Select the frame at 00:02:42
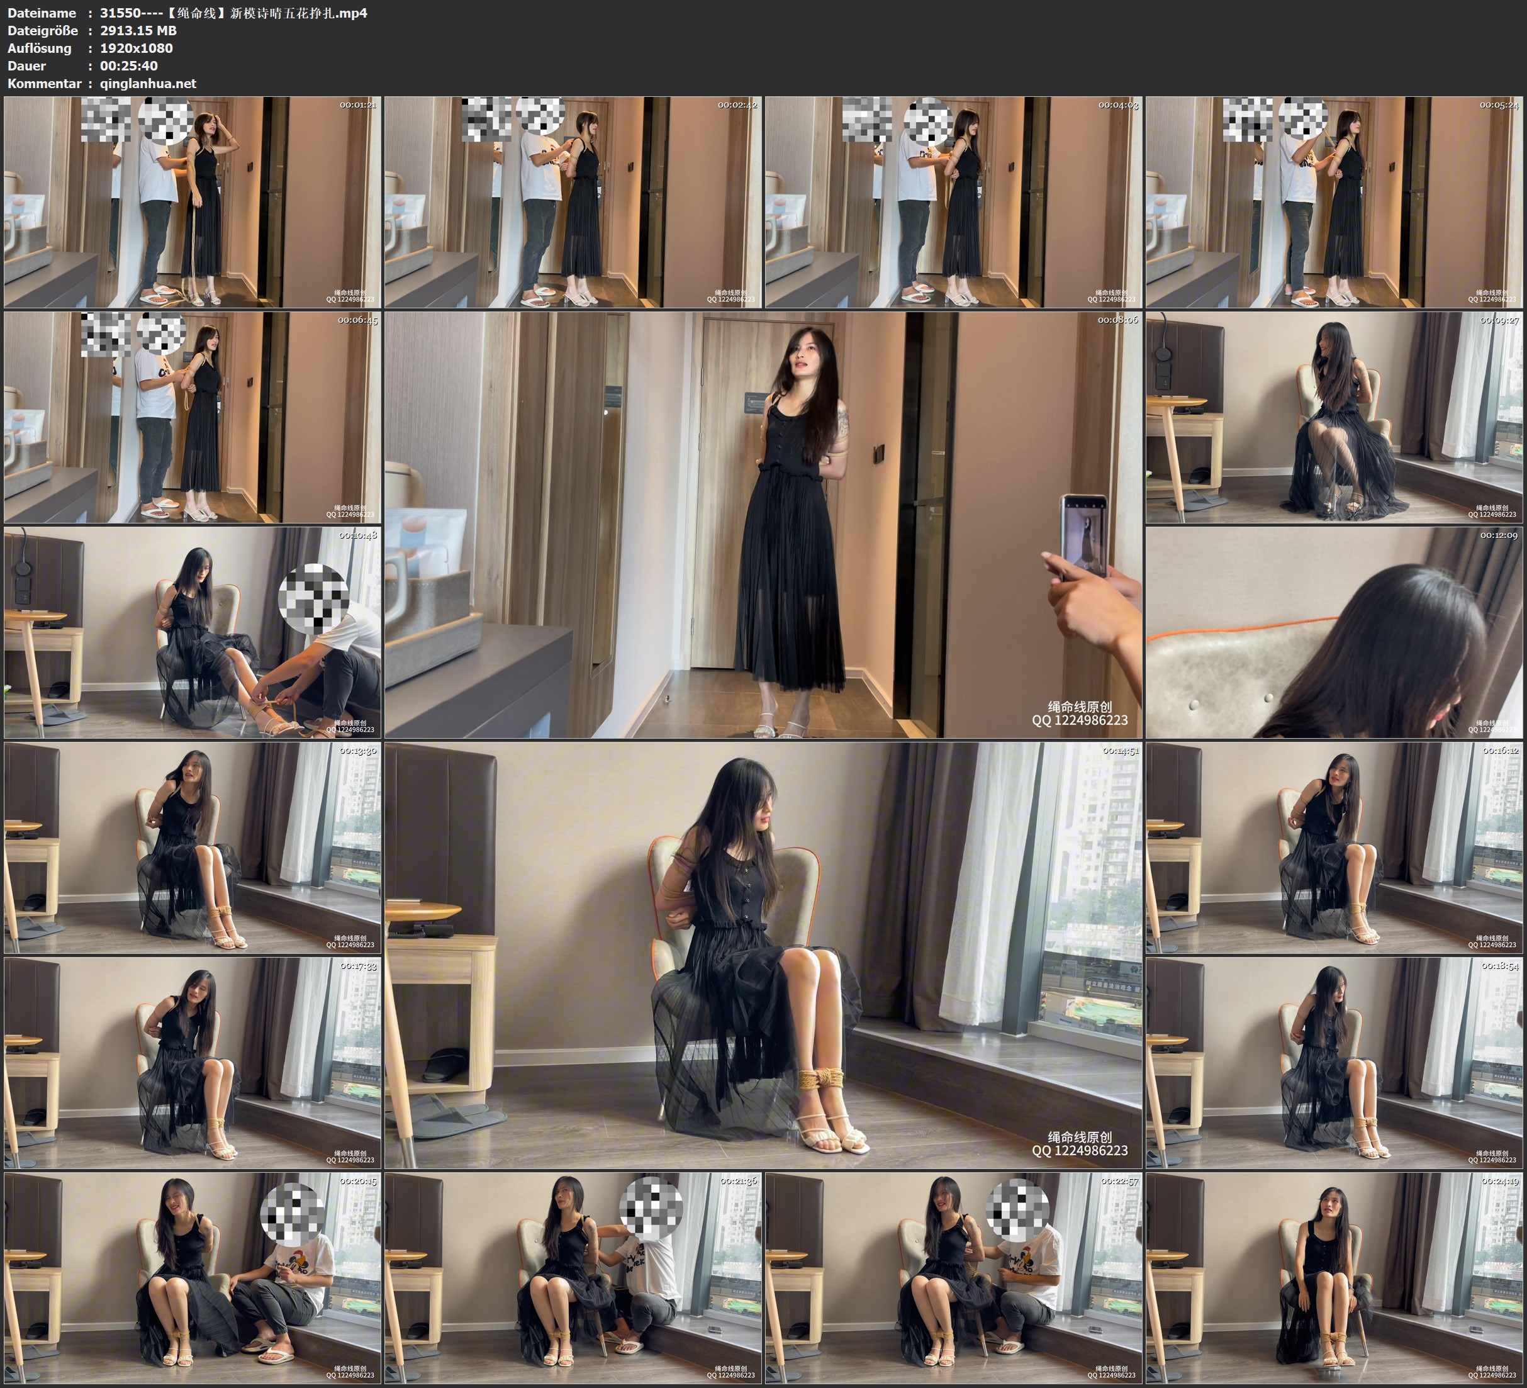Screen dimensions: 1527x1388 pos(573,201)
